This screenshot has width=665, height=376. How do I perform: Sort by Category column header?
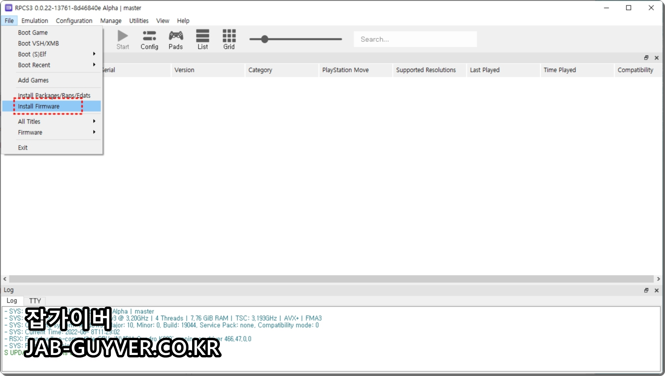[282, 70]
